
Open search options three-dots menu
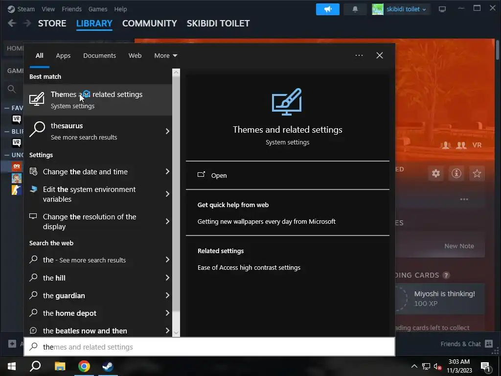pos(359,55)
